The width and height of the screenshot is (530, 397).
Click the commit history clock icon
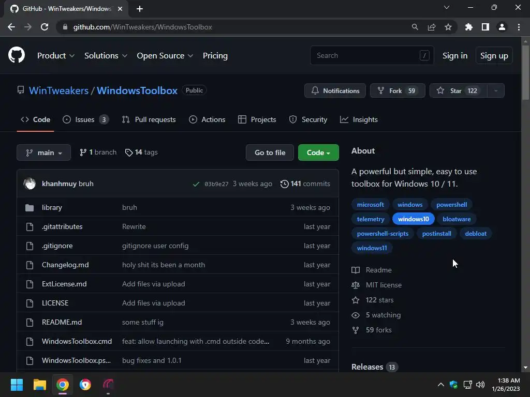click(x=285, y=184)
